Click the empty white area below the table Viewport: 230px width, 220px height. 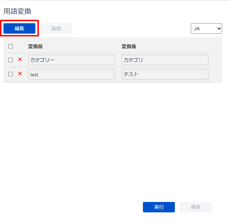(114, 139)
